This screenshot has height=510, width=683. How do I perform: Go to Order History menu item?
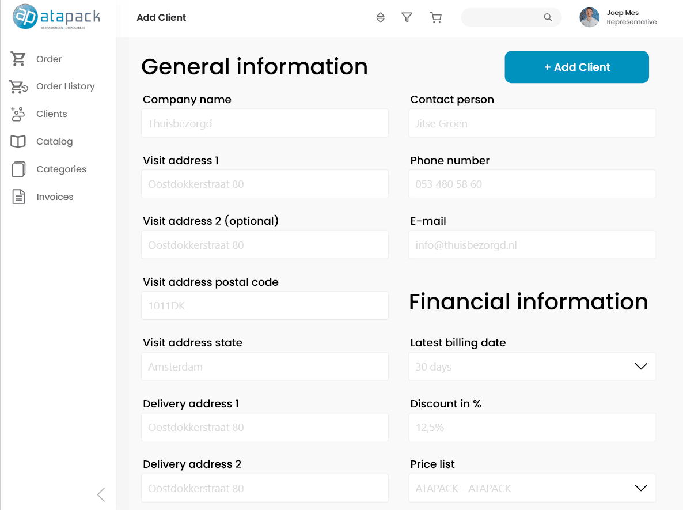[x=65, y=86]
